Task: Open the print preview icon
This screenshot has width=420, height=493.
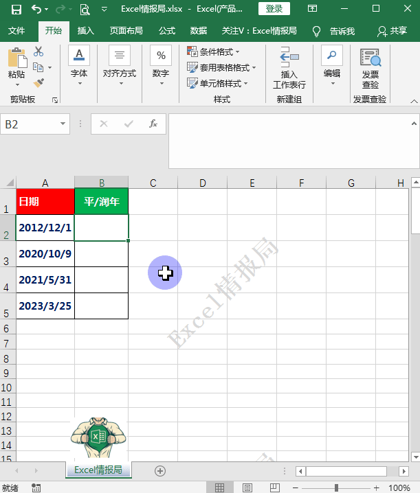Action: pyautogui.click(x=85, y=10)
